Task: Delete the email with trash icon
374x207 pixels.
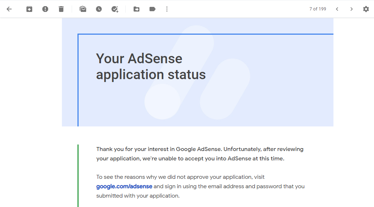Action: coord(61,9)
